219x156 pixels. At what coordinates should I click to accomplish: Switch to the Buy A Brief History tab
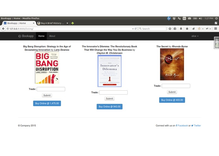pos(53,23)
